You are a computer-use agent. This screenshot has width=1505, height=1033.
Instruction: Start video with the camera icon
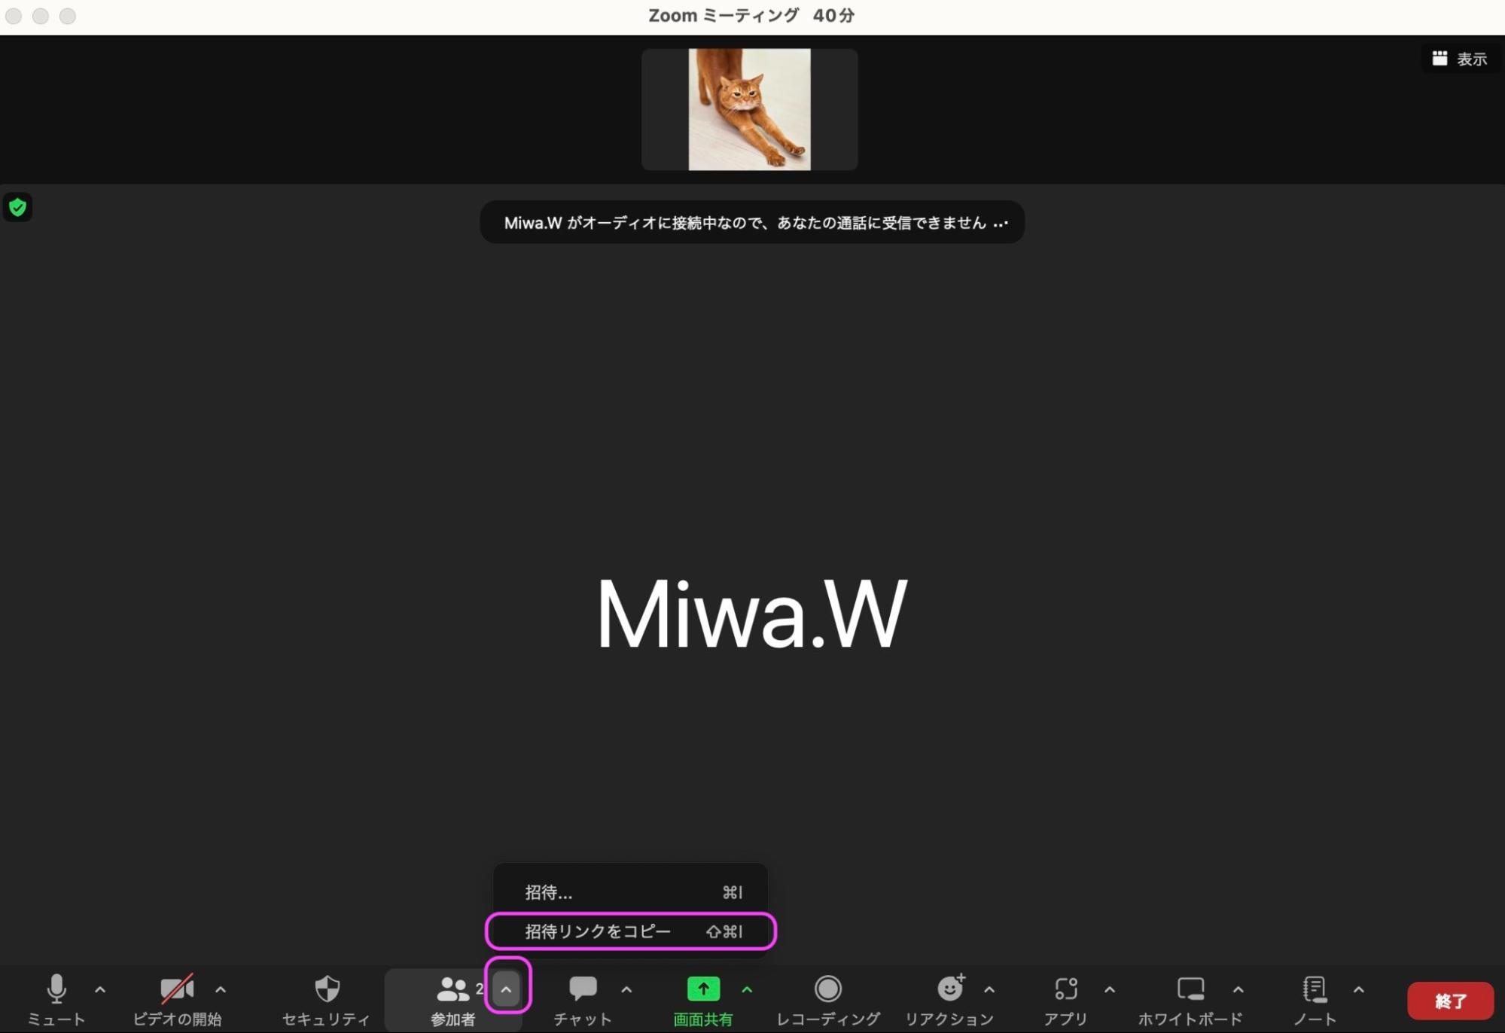pyautogui.click(x=177, y=989)
